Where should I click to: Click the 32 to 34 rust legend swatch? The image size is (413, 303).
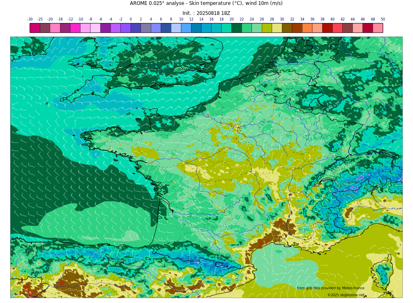pos(297,28)
